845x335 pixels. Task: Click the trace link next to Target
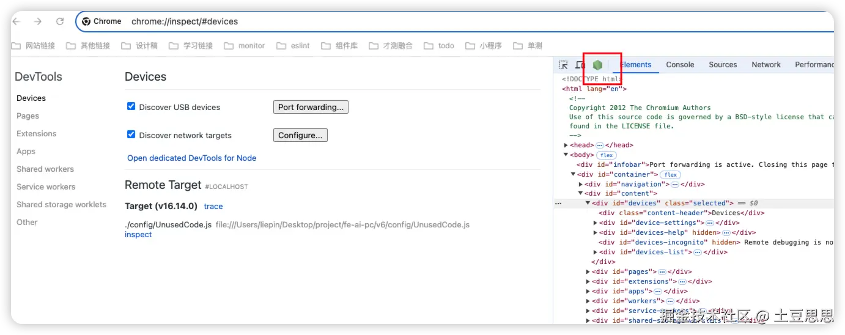click(213, 207)
